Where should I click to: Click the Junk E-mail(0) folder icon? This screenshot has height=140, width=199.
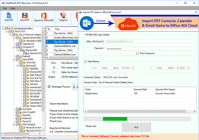(x=20, y=112)
